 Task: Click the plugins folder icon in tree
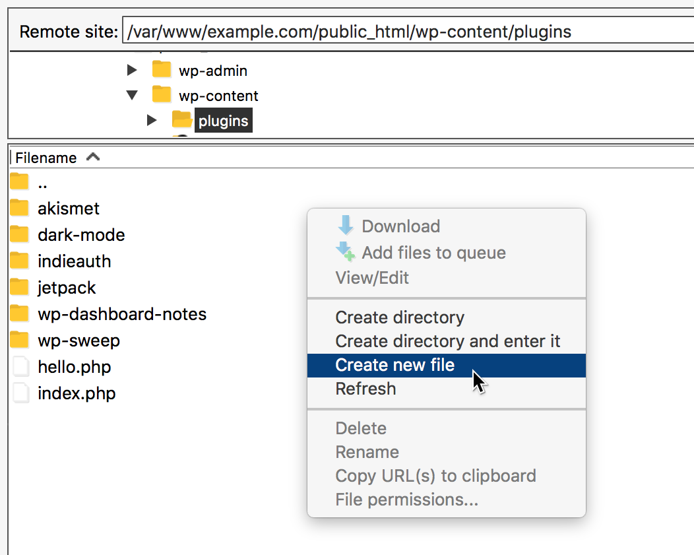click(182, 119)
